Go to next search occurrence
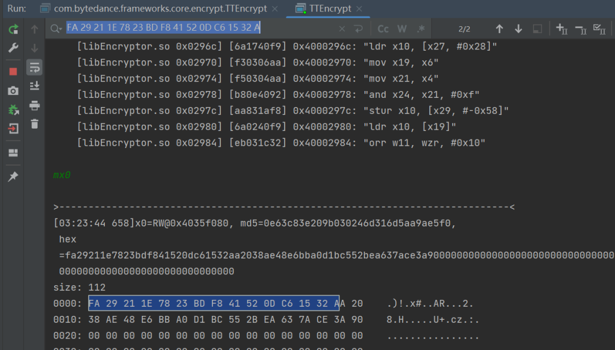Image resolution: width=615 pixels, height=350 pixels. [x=519, y=28]
